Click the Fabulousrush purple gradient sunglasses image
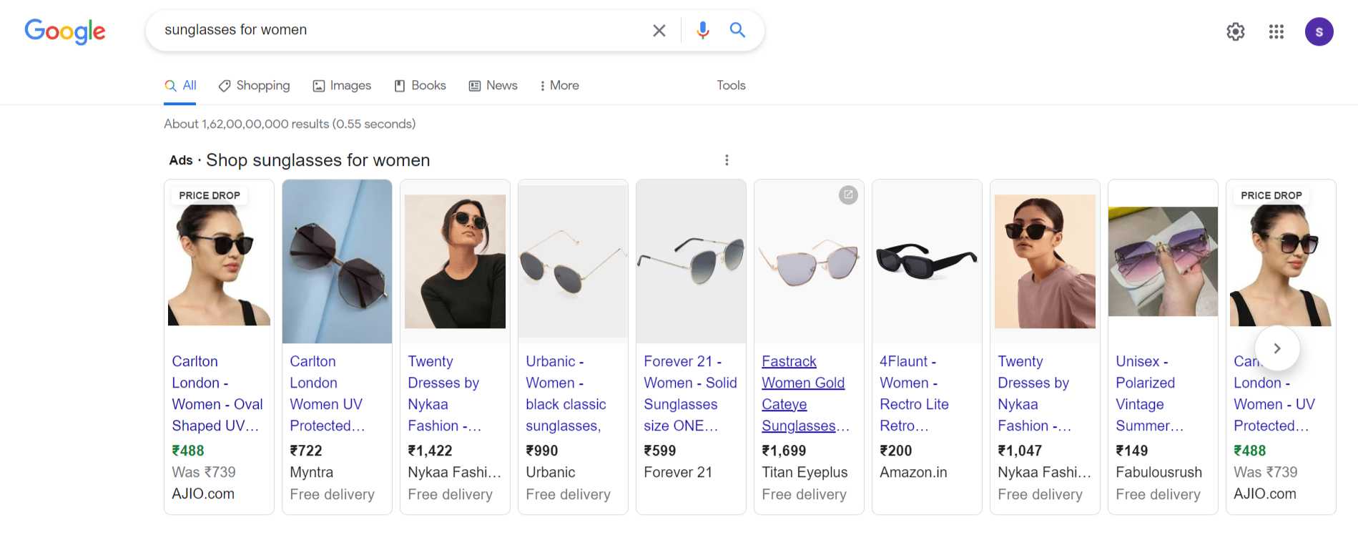 pyautogui.click(x=1163, y=262)
